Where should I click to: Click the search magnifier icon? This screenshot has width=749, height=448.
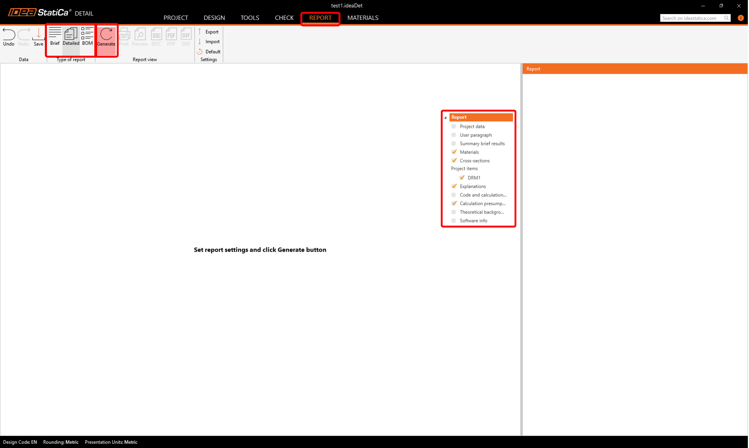coord(726,18)
